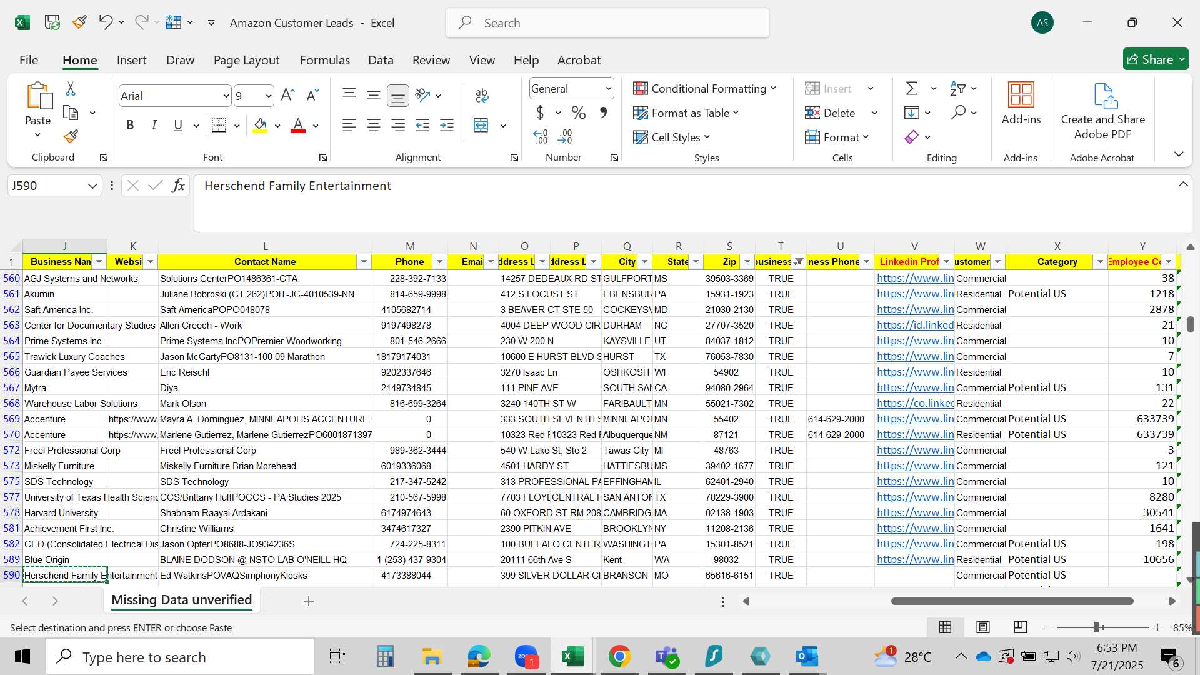Toggle Bottom Align alignment
This screenshot has height=675, width=1200.
tap(397, 95)
